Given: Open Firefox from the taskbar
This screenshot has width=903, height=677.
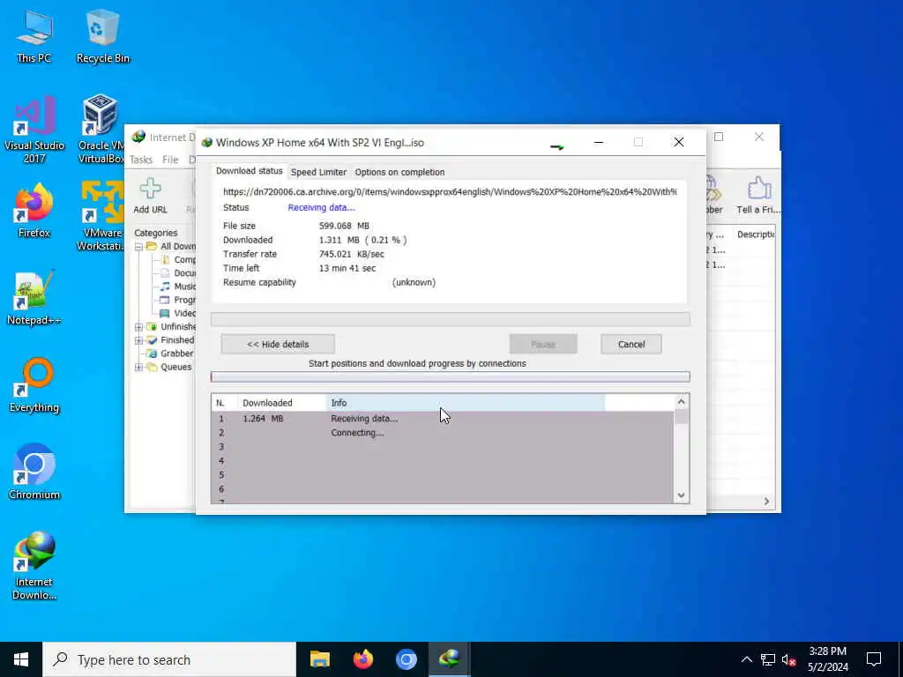Looking at the screenshot, I should (362, 659).
